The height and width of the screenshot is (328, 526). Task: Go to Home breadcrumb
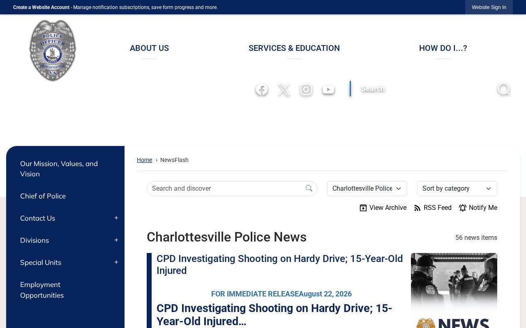click(x=144, y=160)
